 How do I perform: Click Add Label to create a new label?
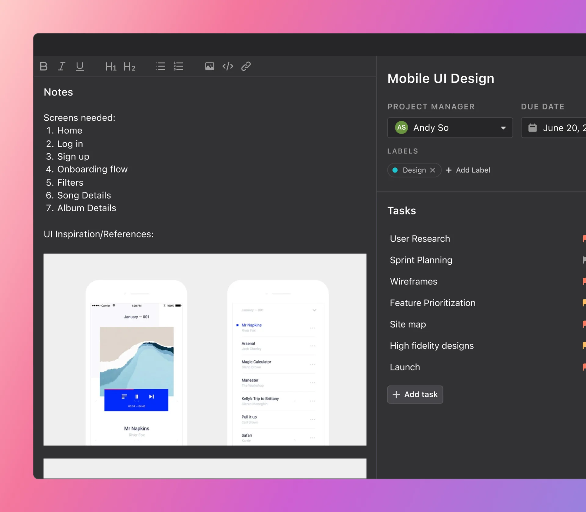point(468,170)
